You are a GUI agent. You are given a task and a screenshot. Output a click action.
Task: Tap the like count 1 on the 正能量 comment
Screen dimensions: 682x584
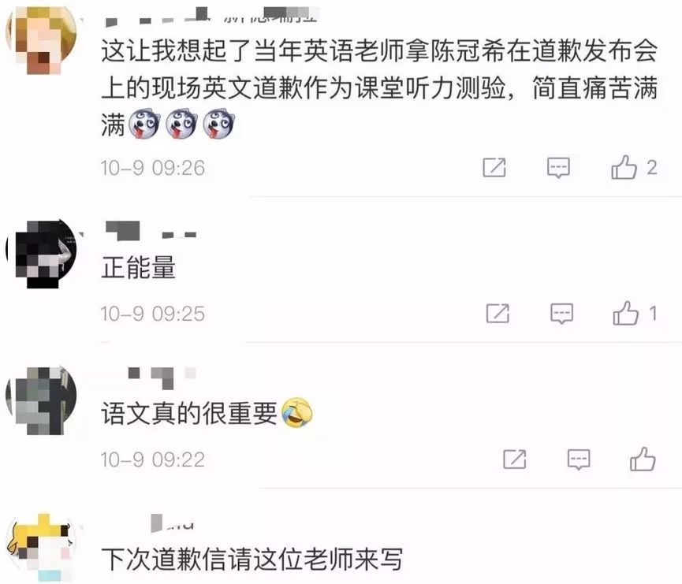652,313
